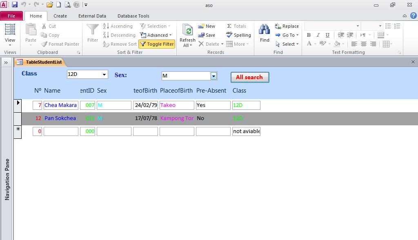This screenshot has width=418, height=240.
Task: Click the Align Text Left icon
Action: pyautogui.click(x=354, y=44)
